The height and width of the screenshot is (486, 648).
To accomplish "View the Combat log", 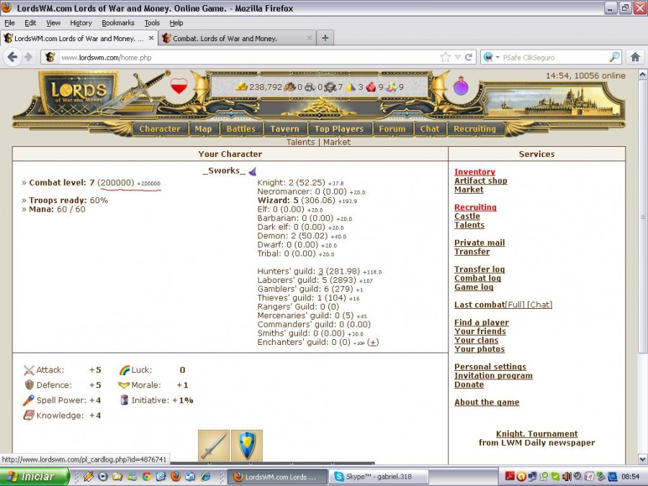I will click(477, 278).
